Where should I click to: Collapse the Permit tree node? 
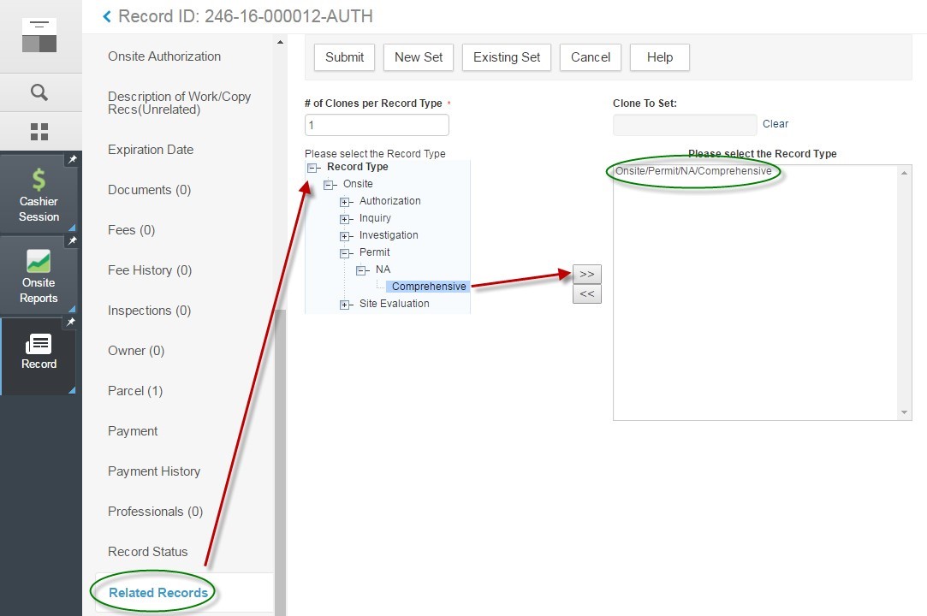click(x=346, y=253)
